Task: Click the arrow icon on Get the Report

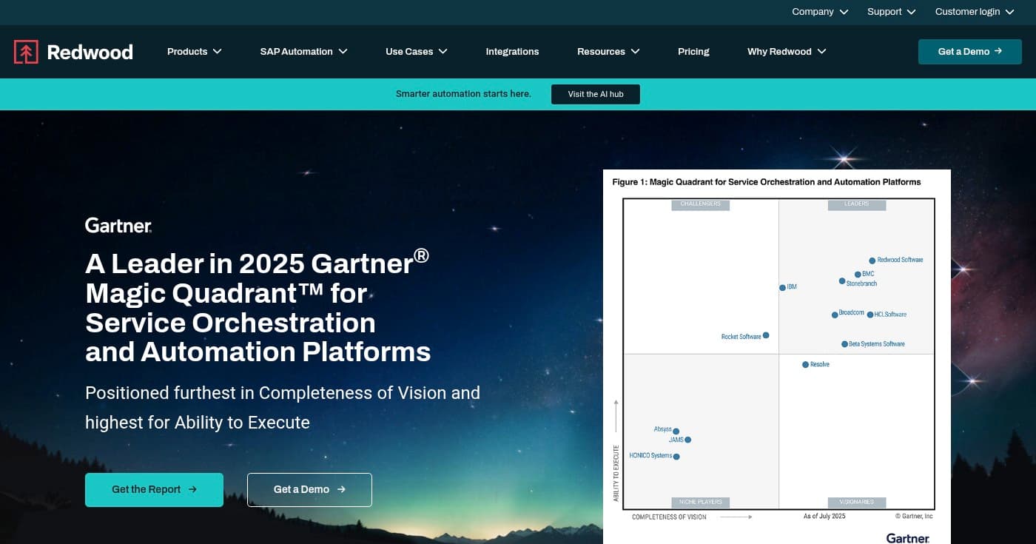Action: tap(192, 489)
